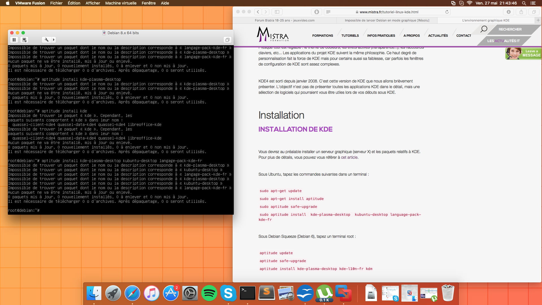
Task: Click the Wi-Fi status icon in menu bar
Action: pos(469,3)
